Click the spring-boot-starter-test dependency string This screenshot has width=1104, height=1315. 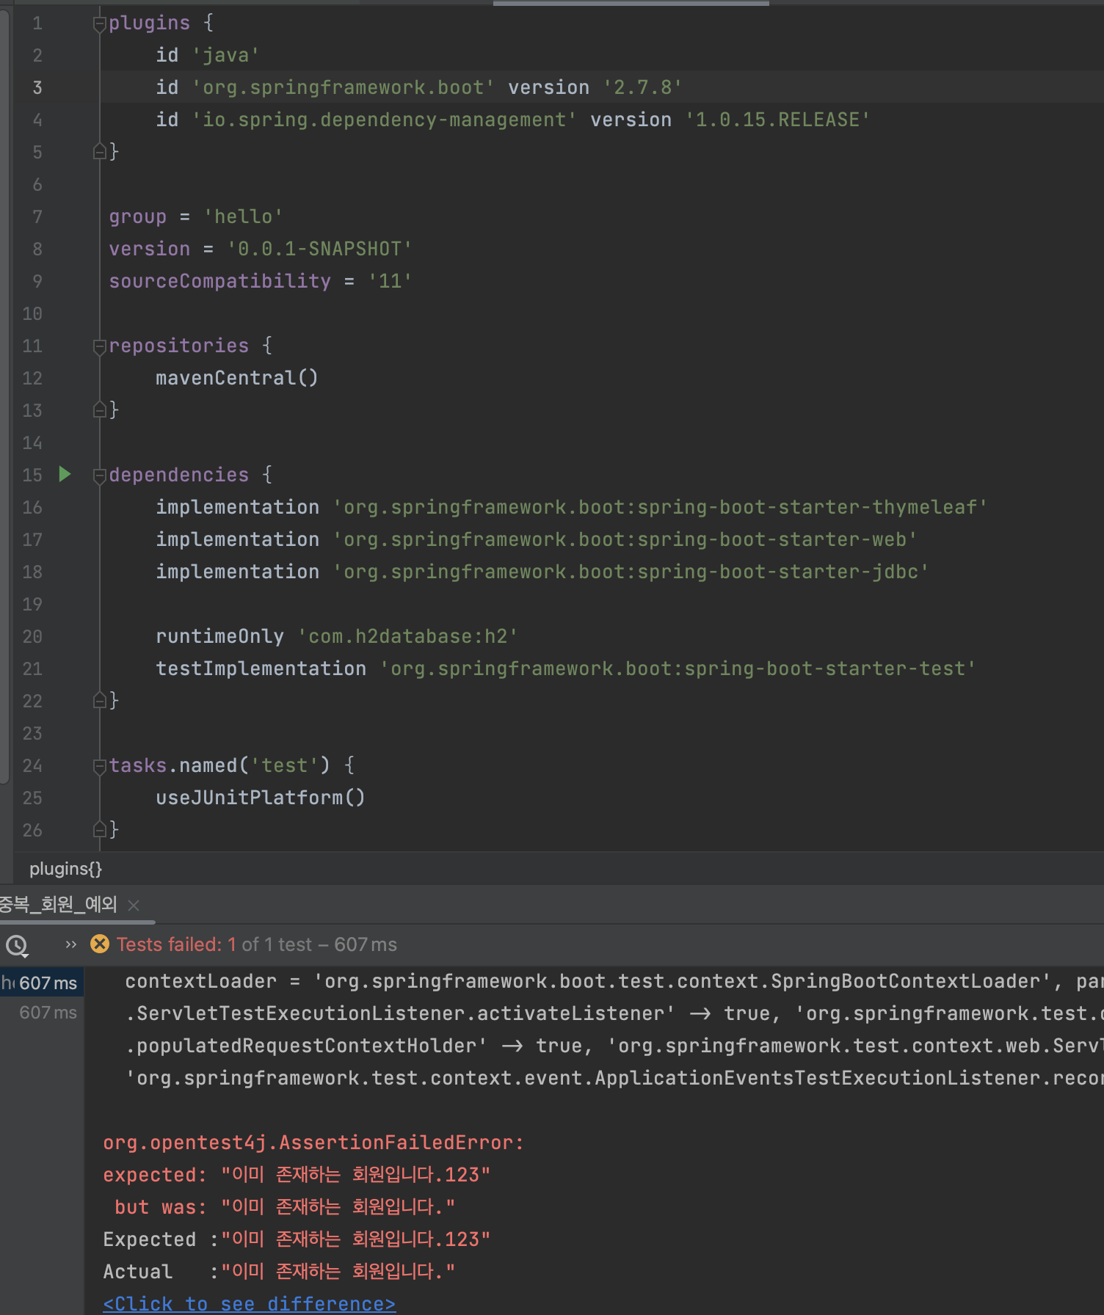point(678,669)
